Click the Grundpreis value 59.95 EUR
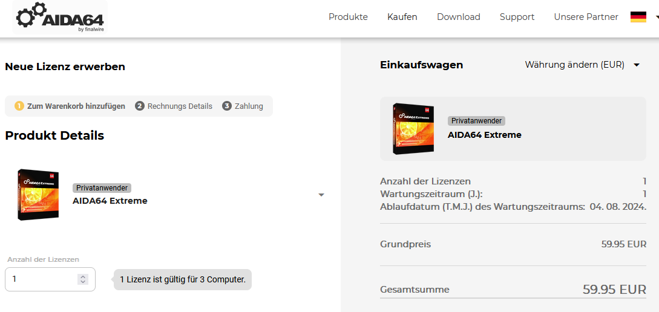 point(624,244)
